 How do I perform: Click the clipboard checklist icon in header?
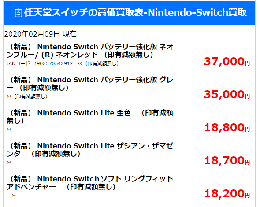(18, 13)
